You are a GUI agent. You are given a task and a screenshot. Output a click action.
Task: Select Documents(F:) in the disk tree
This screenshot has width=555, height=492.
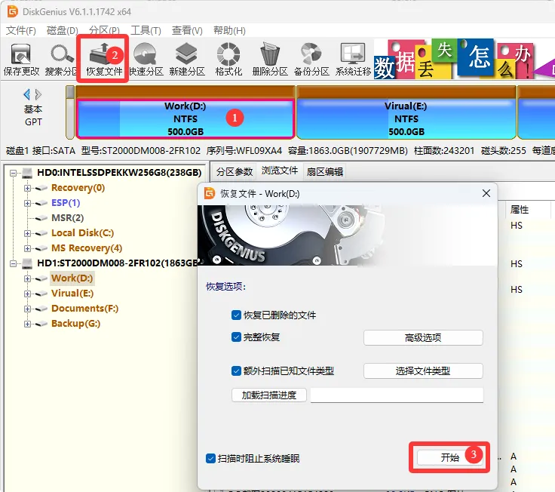tap(85, 309)
